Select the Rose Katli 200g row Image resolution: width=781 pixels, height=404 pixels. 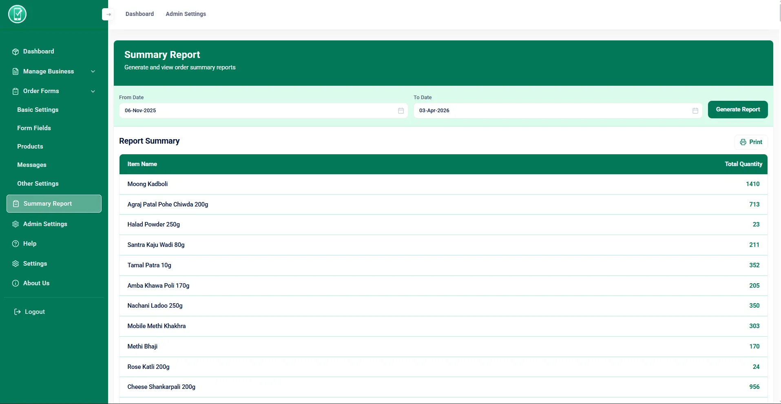pyautogui.click(x=443, y=367)
